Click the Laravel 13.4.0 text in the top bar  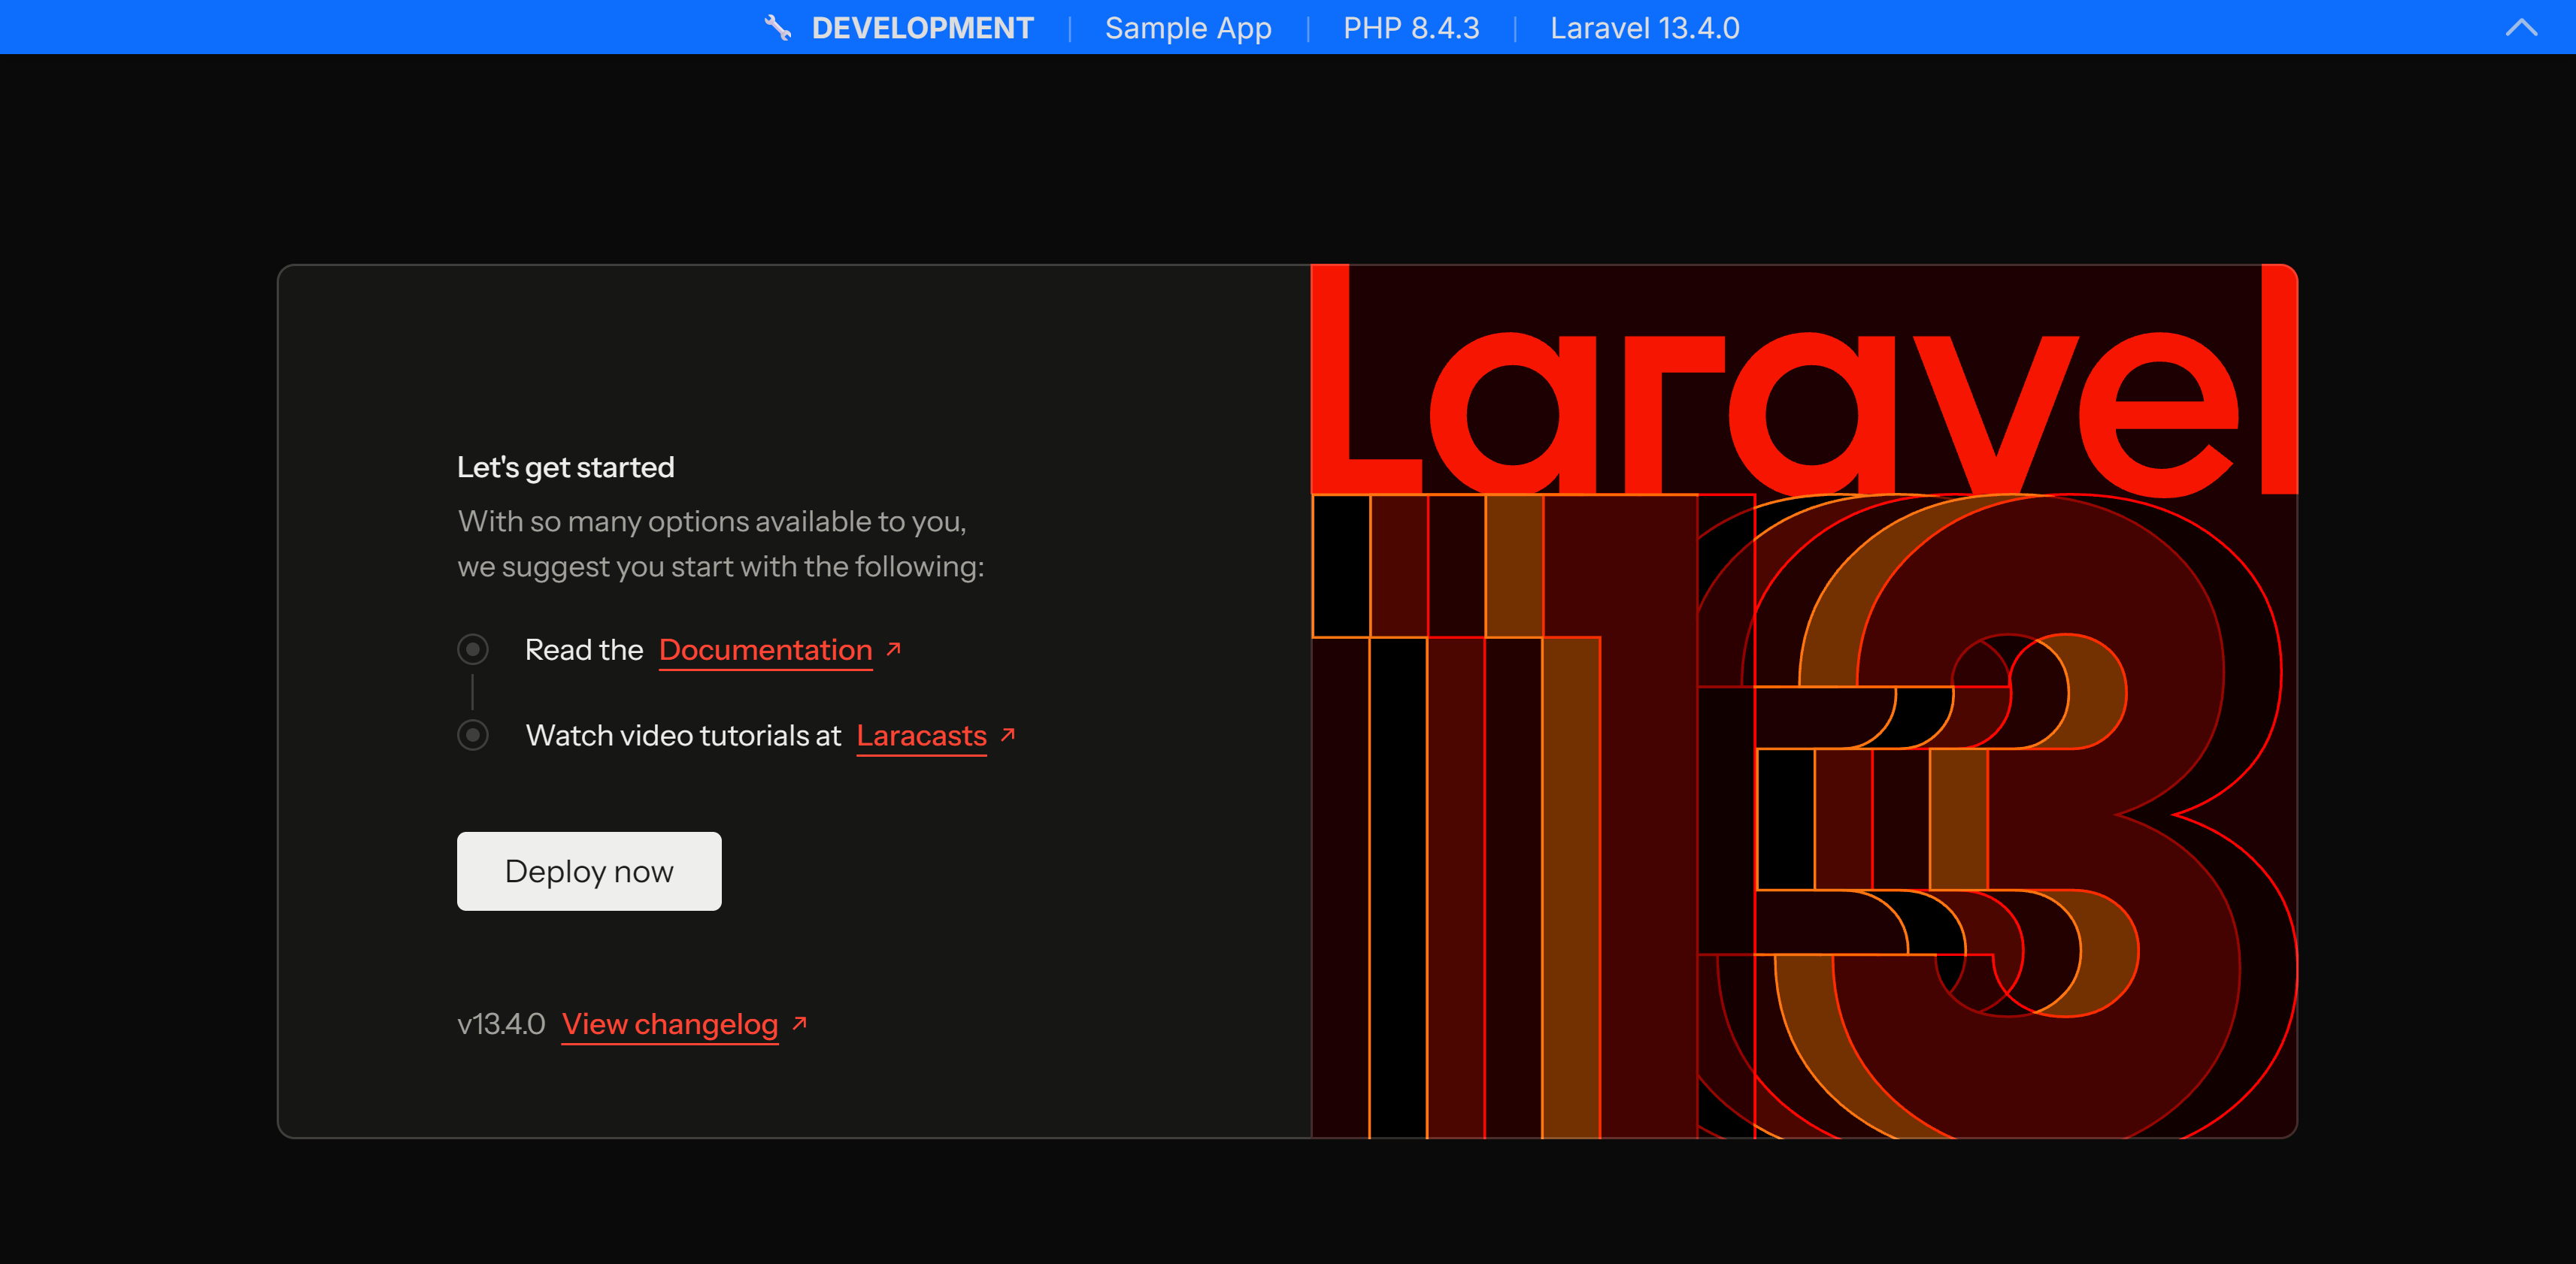pyautogui.click(x=1645, y=28)
